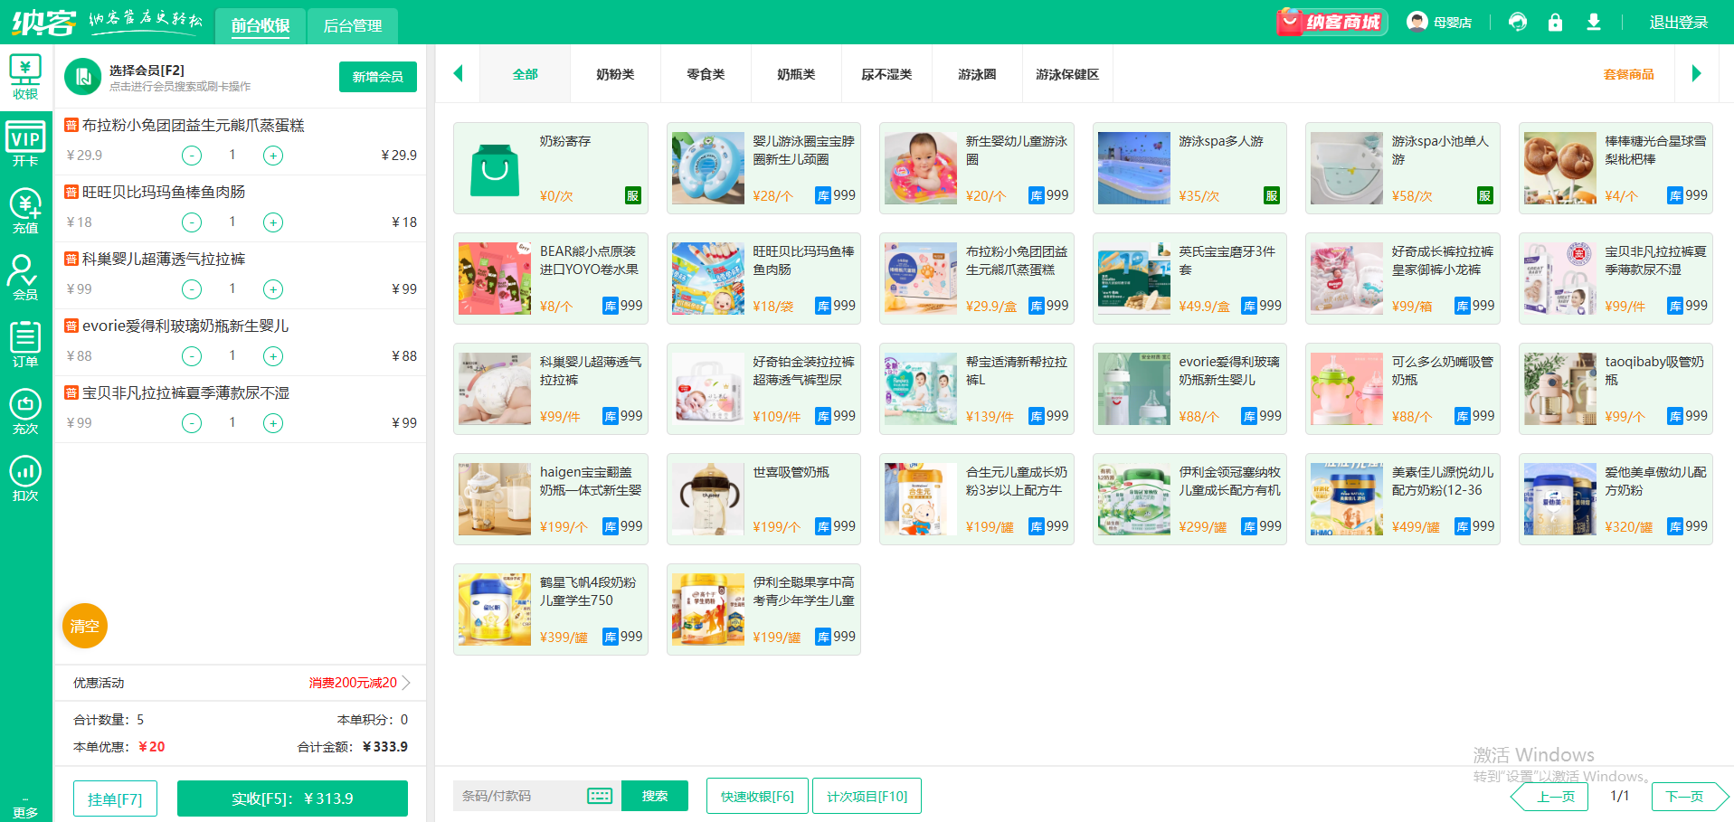Increase quantity of evorie爱得利玻璃奶瓶 in cart
Viewport: 1734px width, 822px height.
273,356
